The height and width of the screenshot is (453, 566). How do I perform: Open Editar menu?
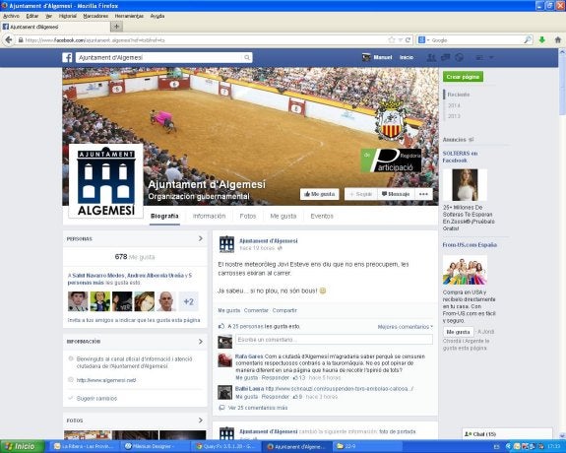coord(32,16)
